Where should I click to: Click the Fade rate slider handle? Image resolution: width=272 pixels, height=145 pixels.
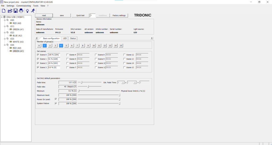pyautogui.click(x=88, y=86)
